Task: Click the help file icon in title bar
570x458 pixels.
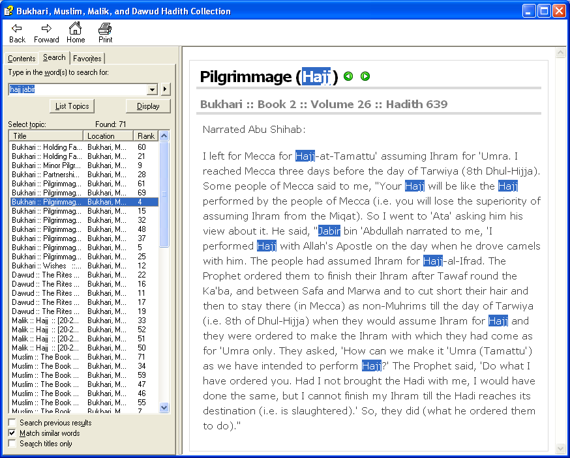Action: (8, 11)
